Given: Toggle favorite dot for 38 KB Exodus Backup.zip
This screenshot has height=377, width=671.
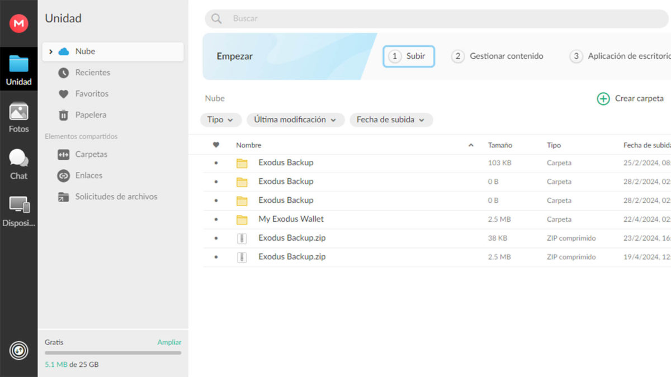Looking at the screenshot, I should click(x=216, y=238).
